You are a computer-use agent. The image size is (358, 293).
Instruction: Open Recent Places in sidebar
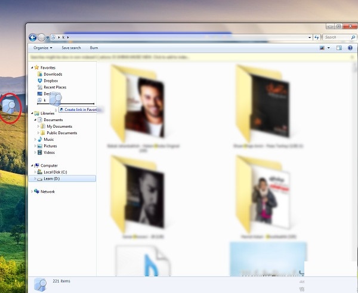[54, 87]
